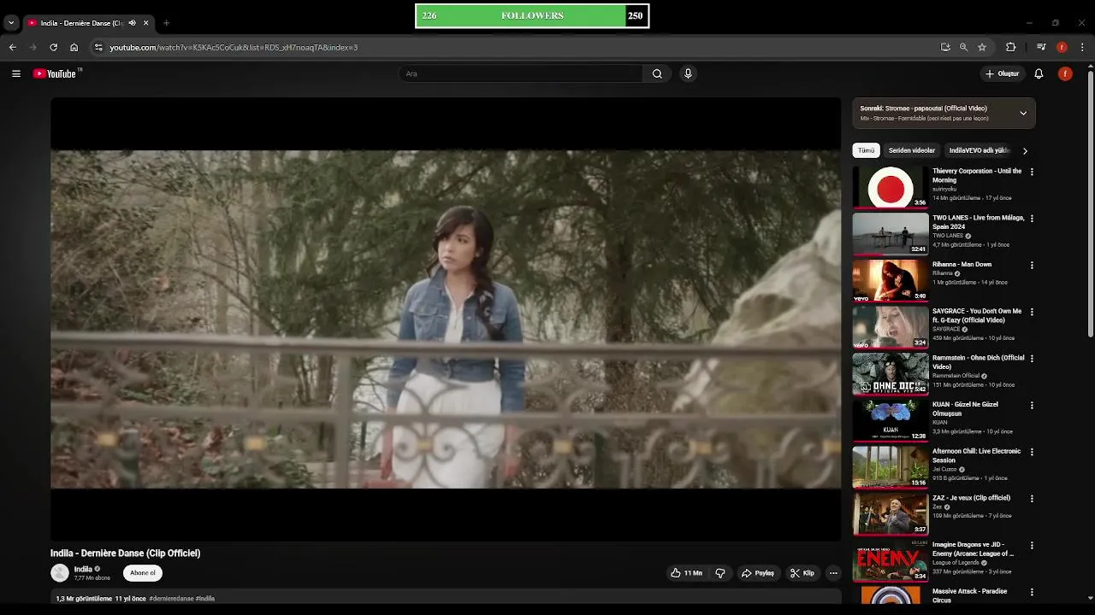The image size is (1095, 615).
Task: Select the Tümü filter chip
Action: 867,150
